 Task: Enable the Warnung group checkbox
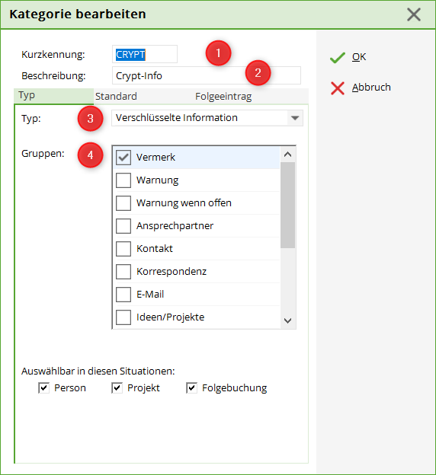(x=123, y=180)
